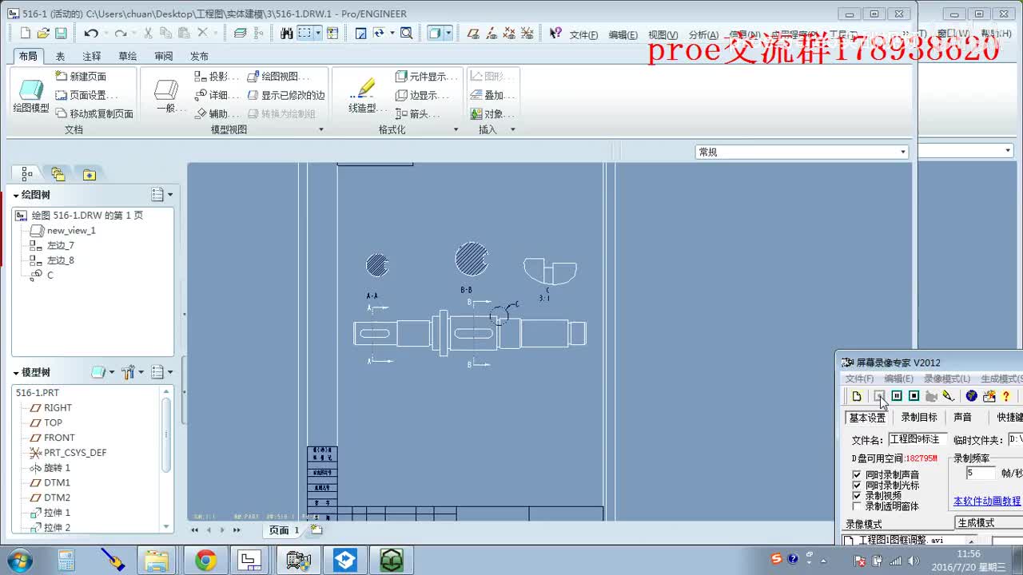Open the 编辑(E) menu in Pro/ENGINEER

(623, 35)
